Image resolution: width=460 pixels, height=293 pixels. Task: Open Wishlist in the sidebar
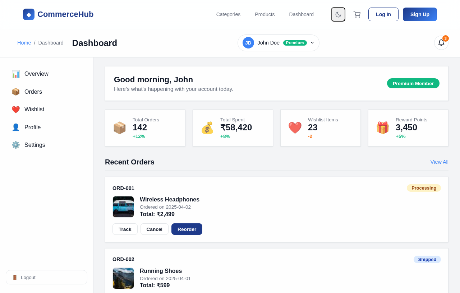pyautogui.click(x=47, y=110)
